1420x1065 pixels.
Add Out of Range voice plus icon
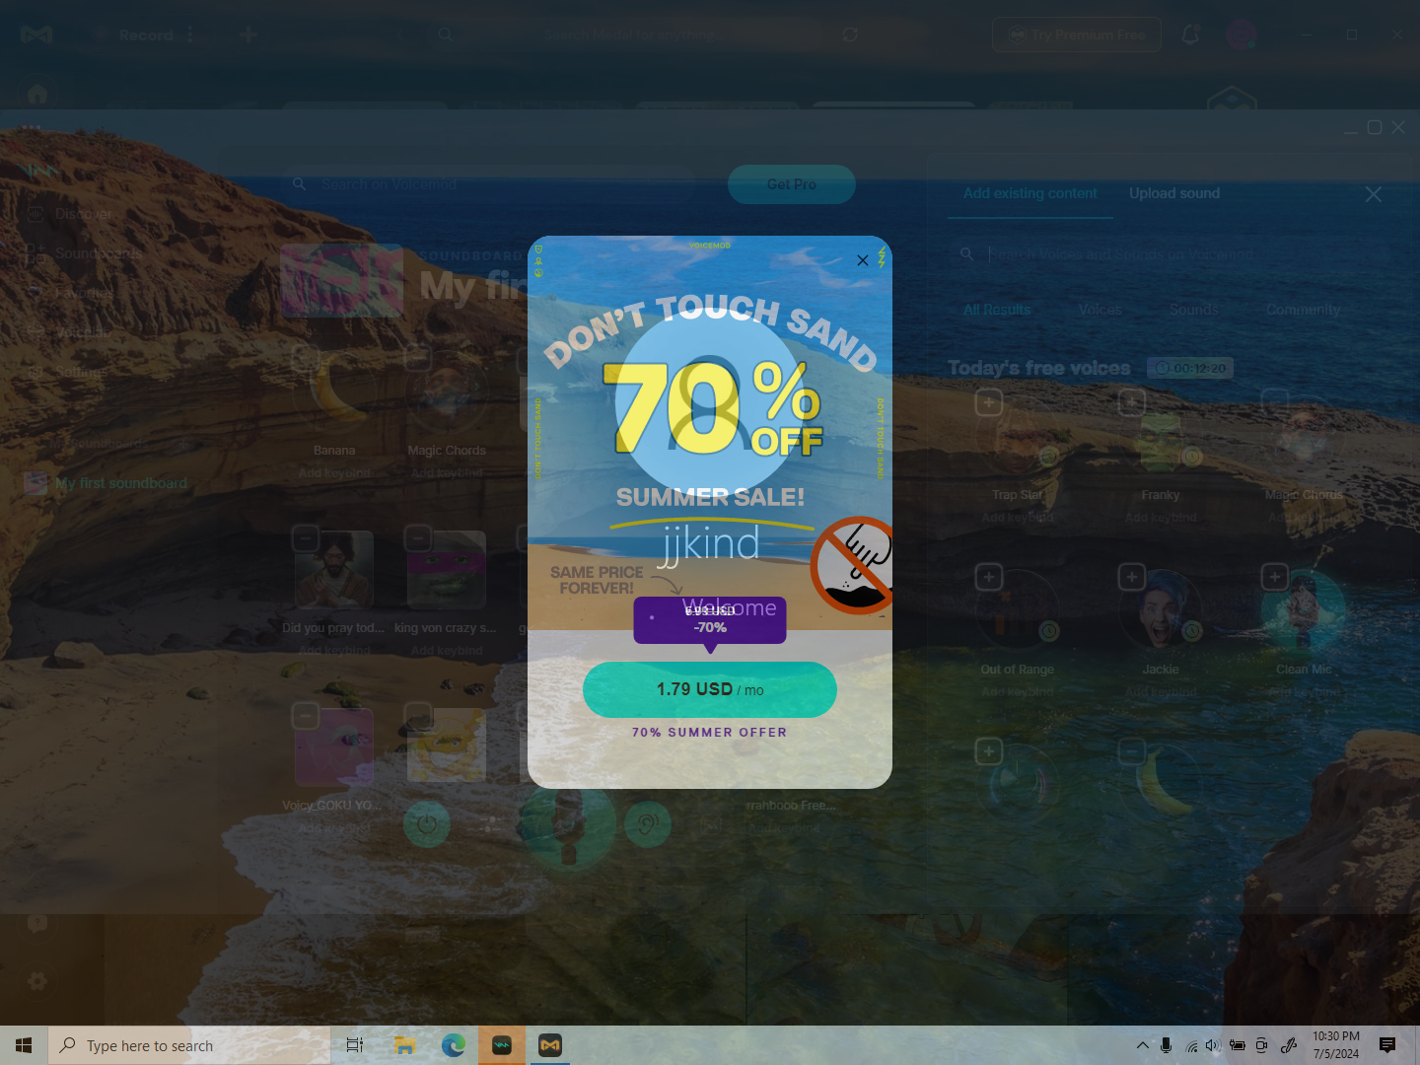click(989, 577)
